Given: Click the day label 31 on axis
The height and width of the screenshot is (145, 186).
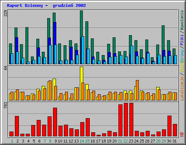Looking at the screenshot, I should coord(174,141).
